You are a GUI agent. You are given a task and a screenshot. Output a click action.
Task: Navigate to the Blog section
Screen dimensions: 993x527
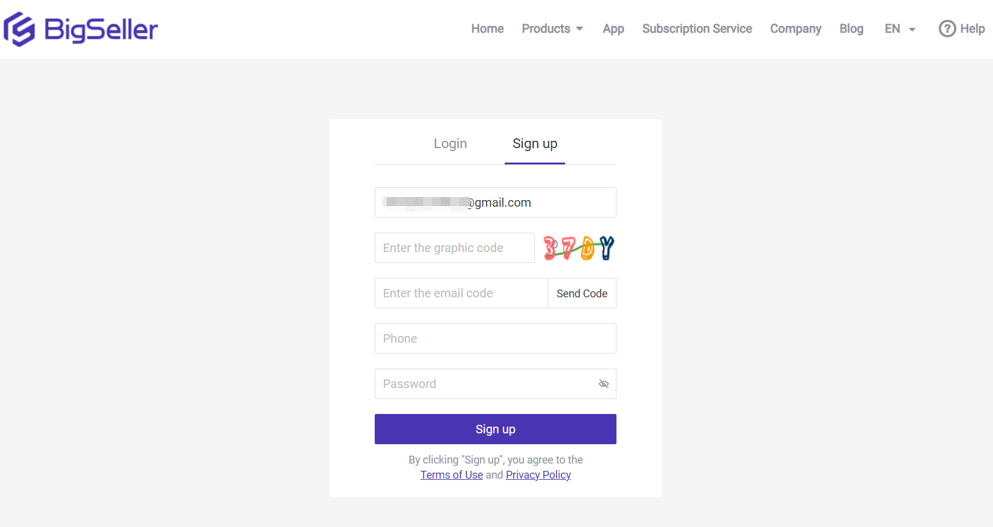coord(851,28)
